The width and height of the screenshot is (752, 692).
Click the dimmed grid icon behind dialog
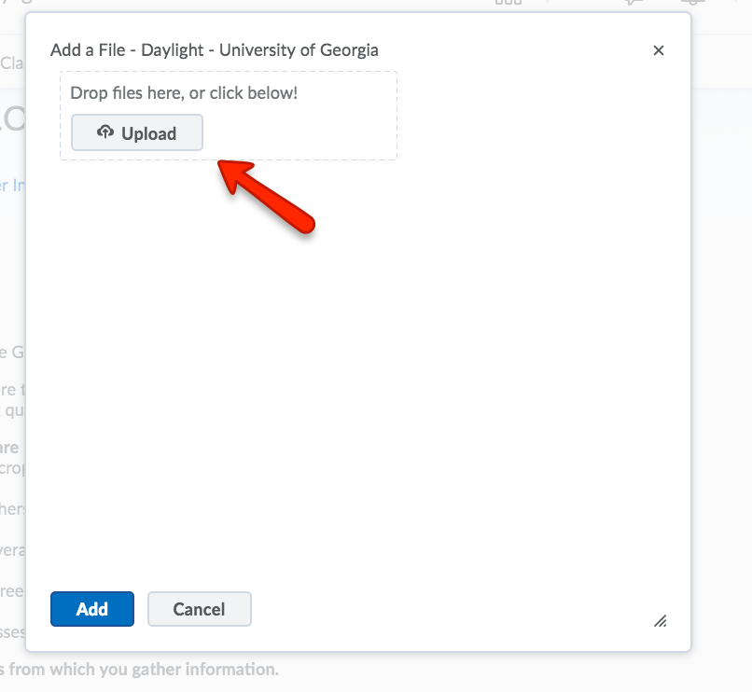pyautogui.click(x=508, y=4)
